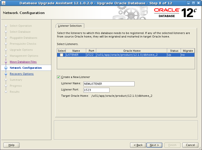This screenshot has width=202, height=150.
Task: Click the Oracle Home column header
Action: coord(132,51)
